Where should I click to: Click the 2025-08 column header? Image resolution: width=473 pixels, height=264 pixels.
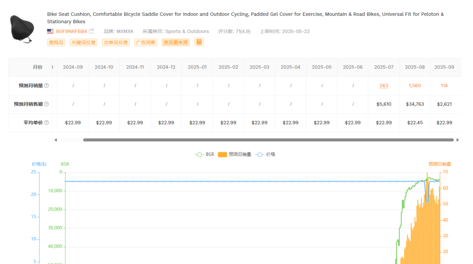(x=415, y=67)
